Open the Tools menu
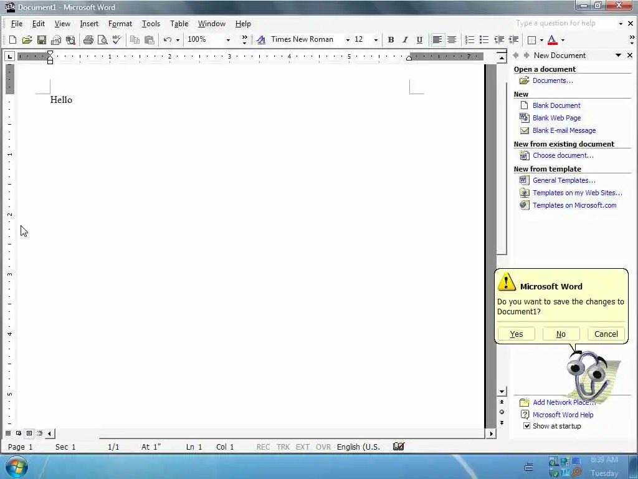The height and width of the screenshot is (479, 638). coord(151,24)
